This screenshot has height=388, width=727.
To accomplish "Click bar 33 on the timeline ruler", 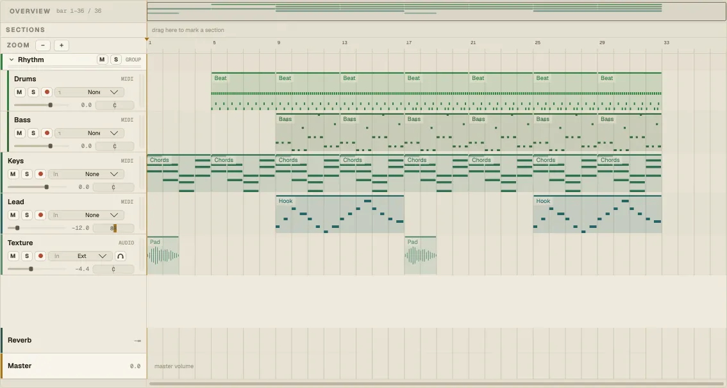I will pyautogui.click(x=666, y=43).
